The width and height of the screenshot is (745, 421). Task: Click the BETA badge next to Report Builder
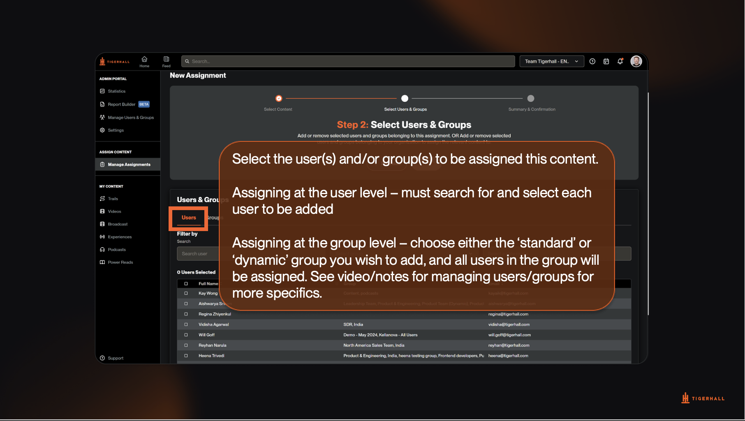[144, 104]
